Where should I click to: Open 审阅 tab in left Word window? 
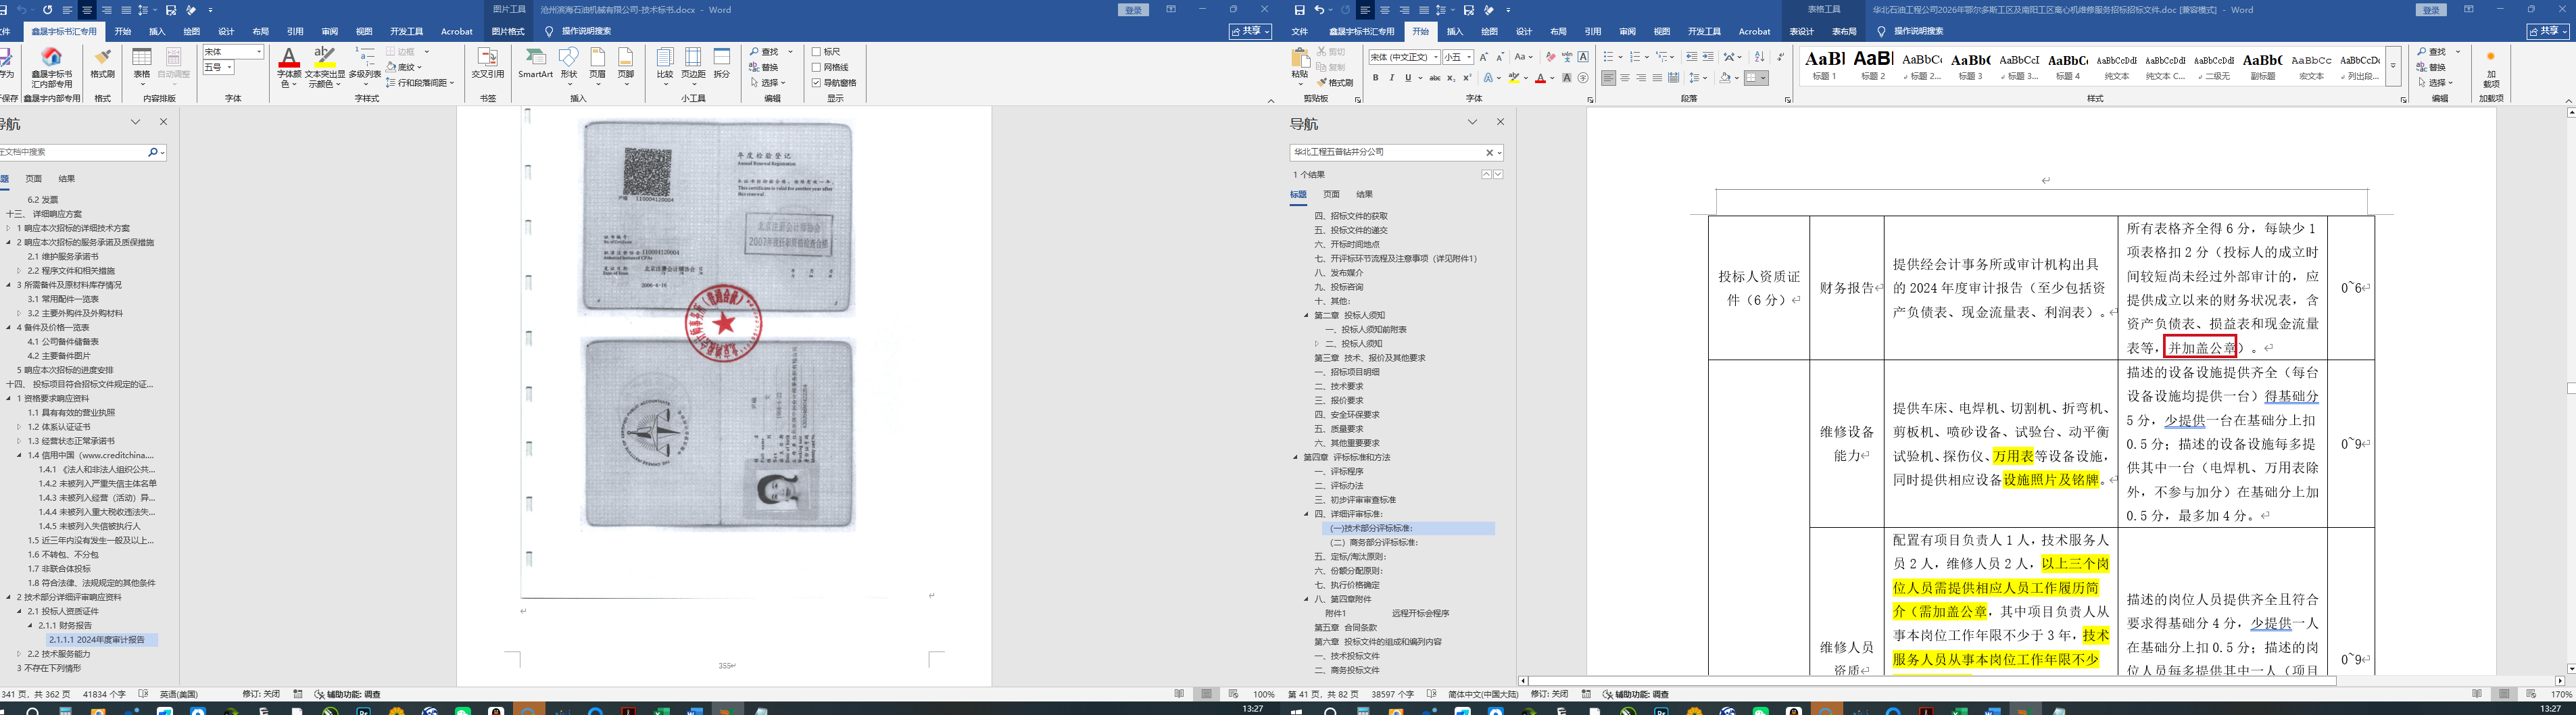pos(330,31)
